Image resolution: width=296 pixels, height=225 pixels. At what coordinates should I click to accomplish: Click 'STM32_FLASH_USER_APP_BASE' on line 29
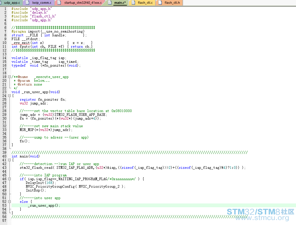pos(80,115)
